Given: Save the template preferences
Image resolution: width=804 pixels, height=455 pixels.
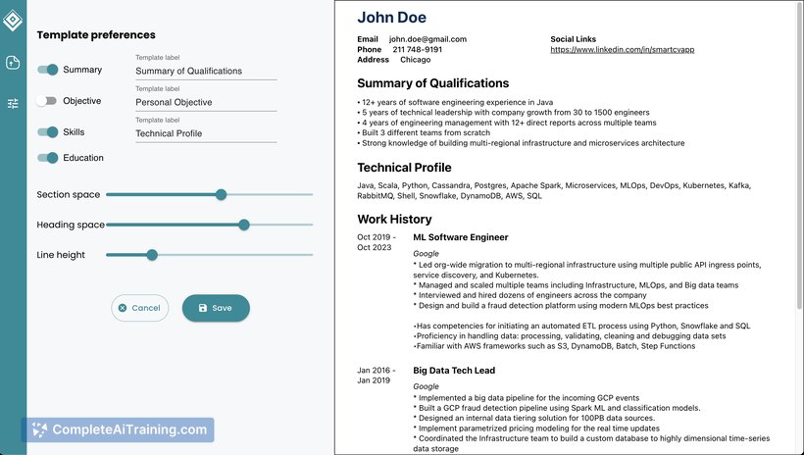Looking at the screenshot, I should coord(216,308).
